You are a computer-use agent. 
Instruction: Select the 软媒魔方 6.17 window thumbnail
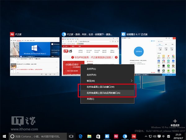(148, 56)
